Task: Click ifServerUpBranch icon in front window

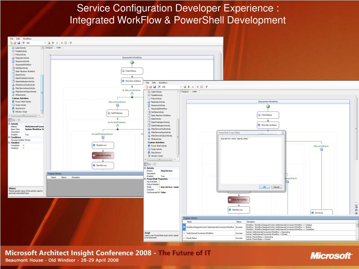Action: coord(321,149)
